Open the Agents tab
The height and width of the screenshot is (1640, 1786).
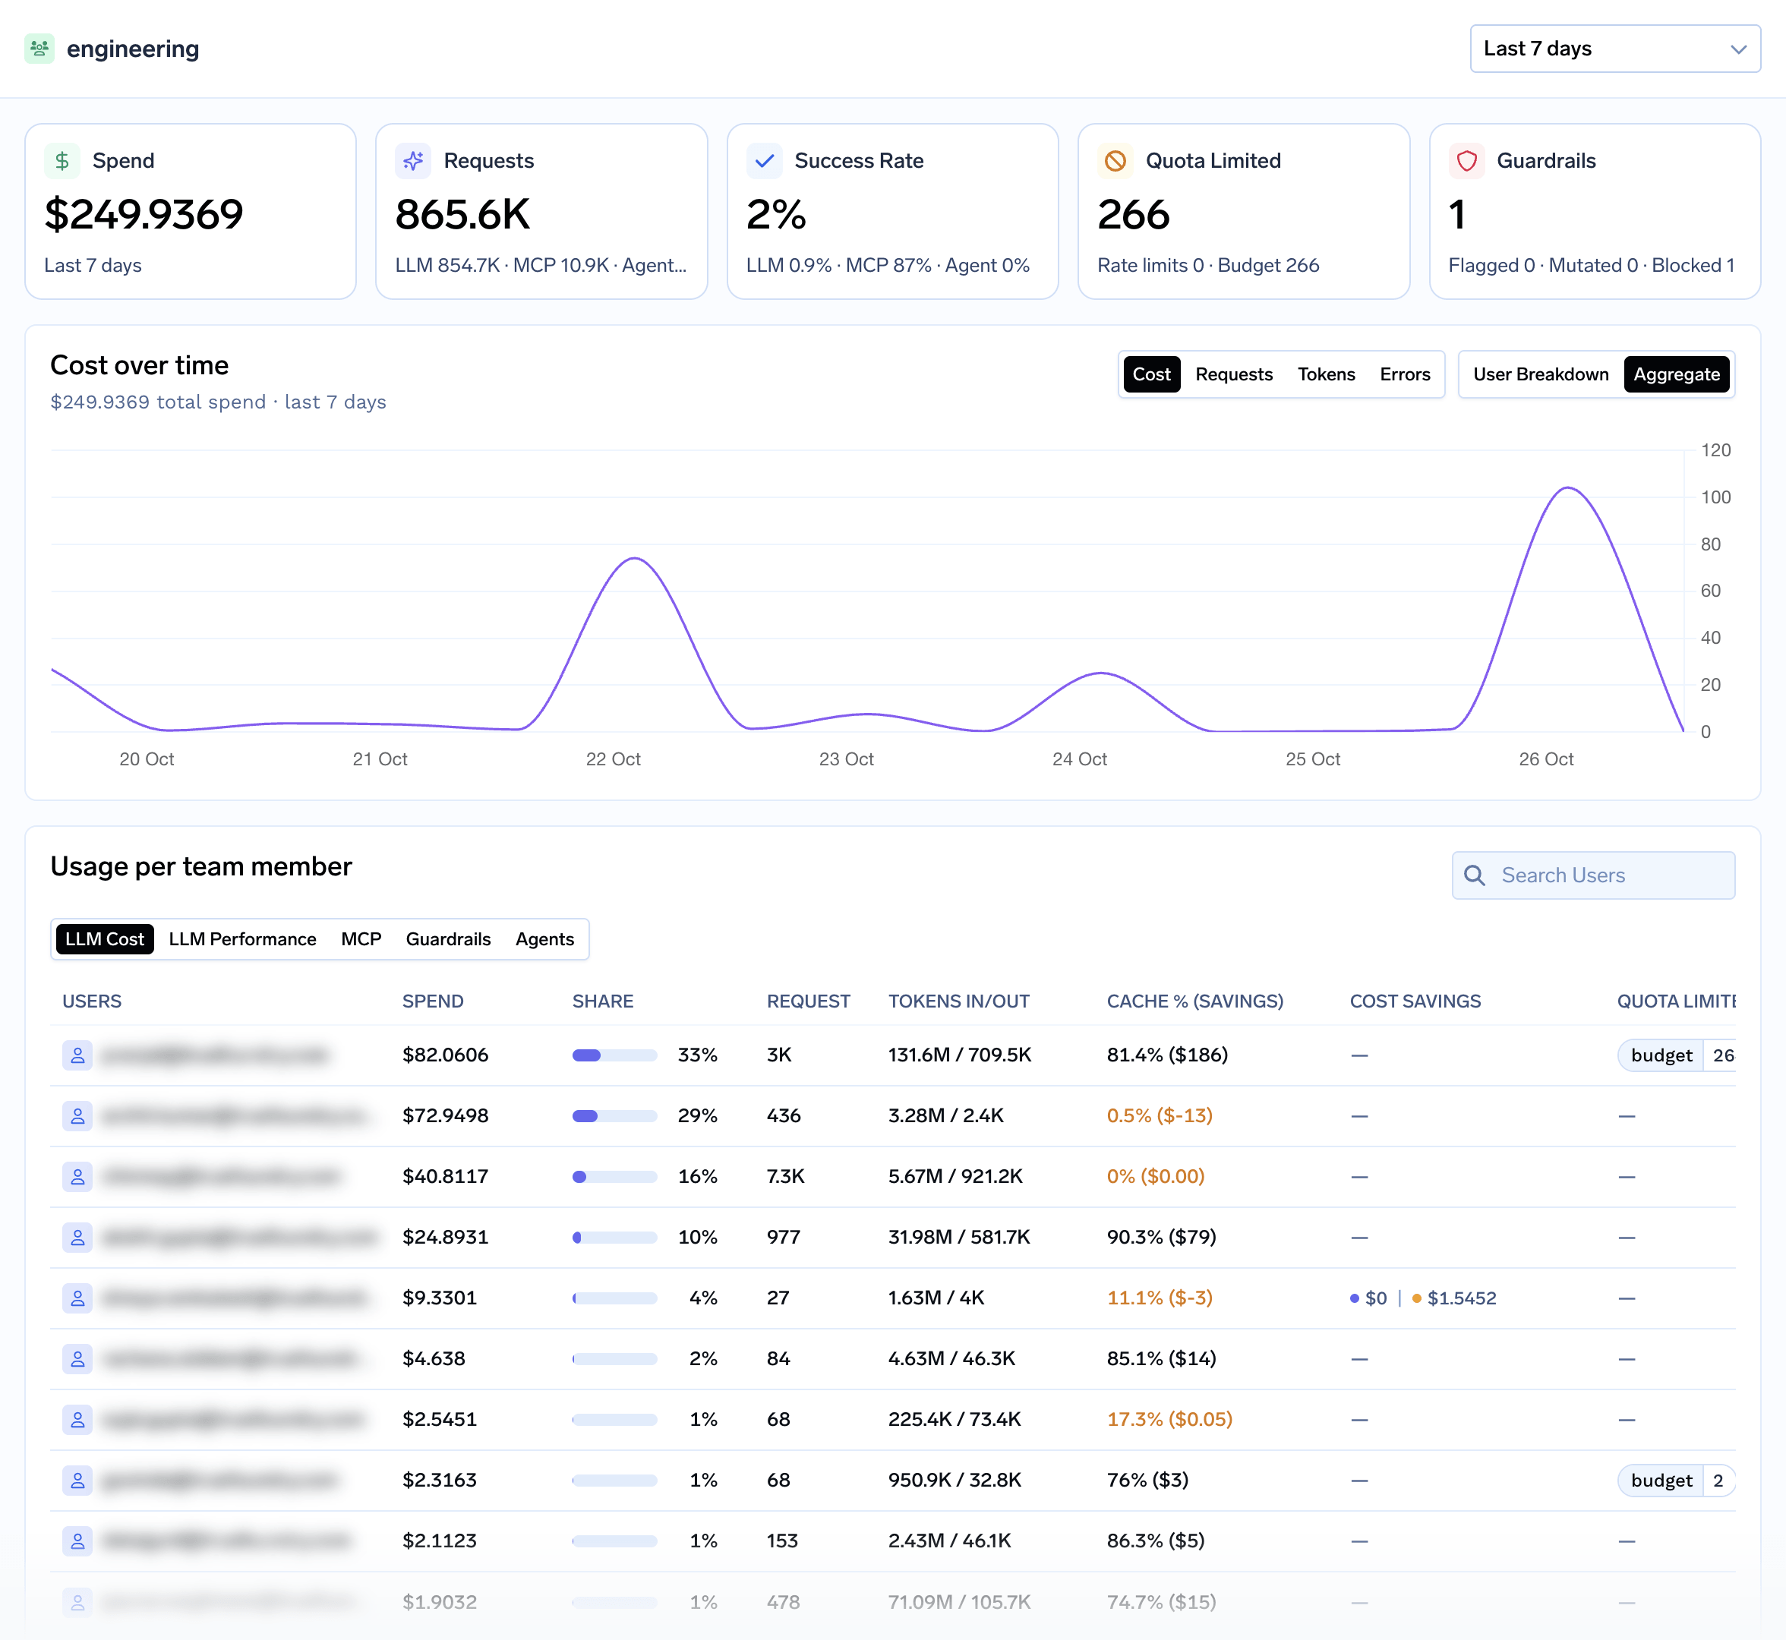click(x=545, y=939)
